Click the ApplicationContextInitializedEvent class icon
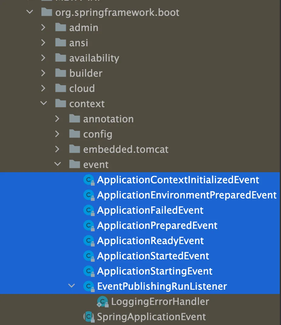The height and width of the screenshot is (325, 281). click(89, 180)
